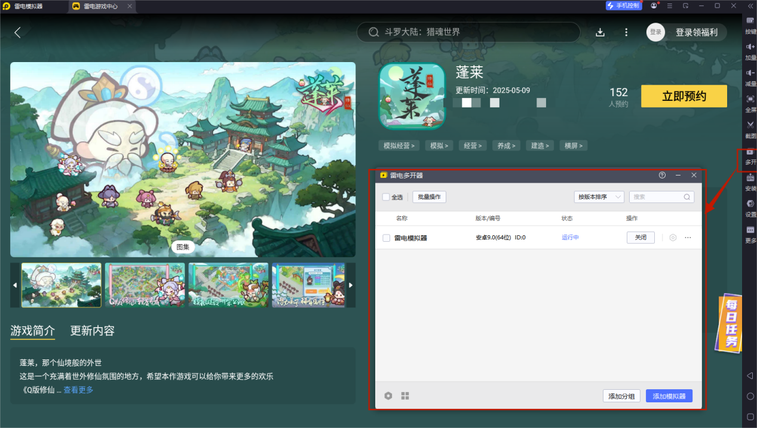Screen dimensions: 757x428
Task: Click 查看更多 link
Action: pyautogui.click(x=78, y=390)
